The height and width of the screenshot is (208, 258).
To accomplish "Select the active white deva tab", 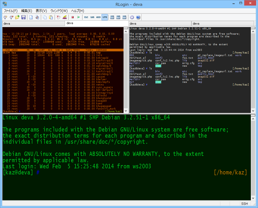I will [x=97, y=23].
